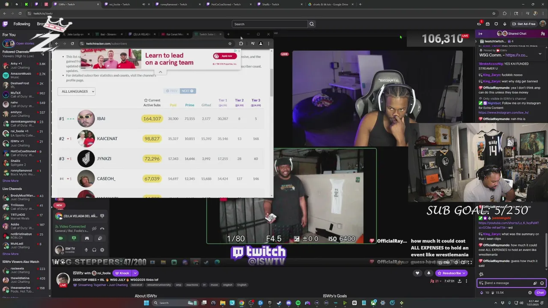Open chat settings gear icon
Viewport: 548px width, 308px height.
coord(530,293)
